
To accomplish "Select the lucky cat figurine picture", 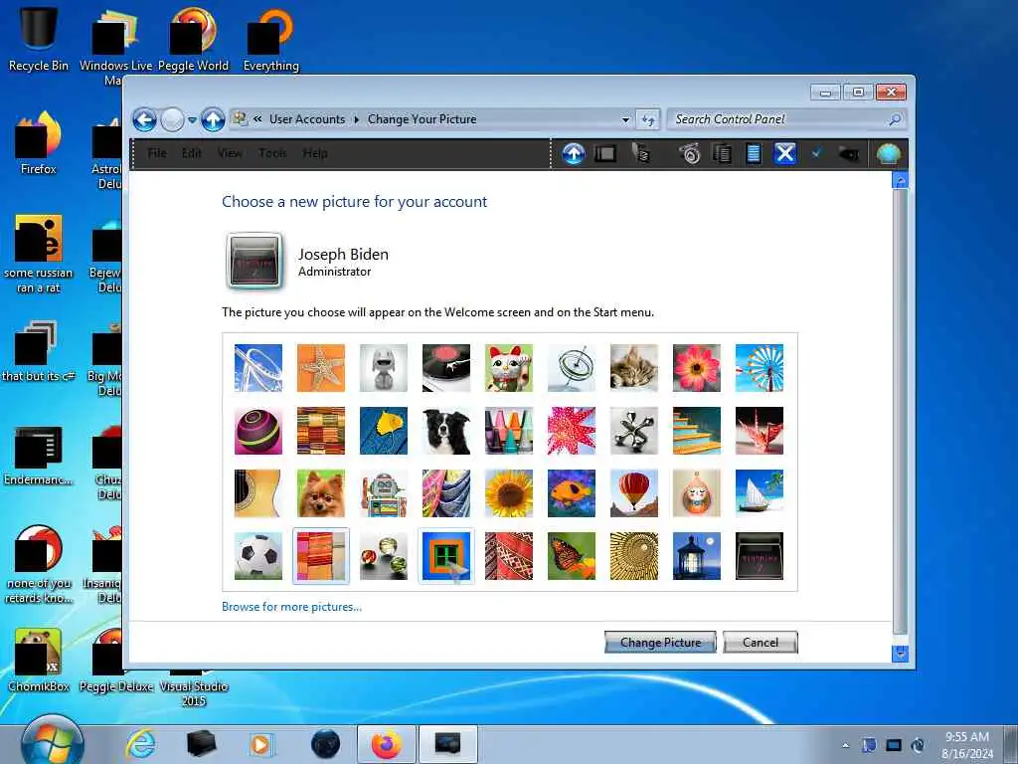I will click(509, 368).
